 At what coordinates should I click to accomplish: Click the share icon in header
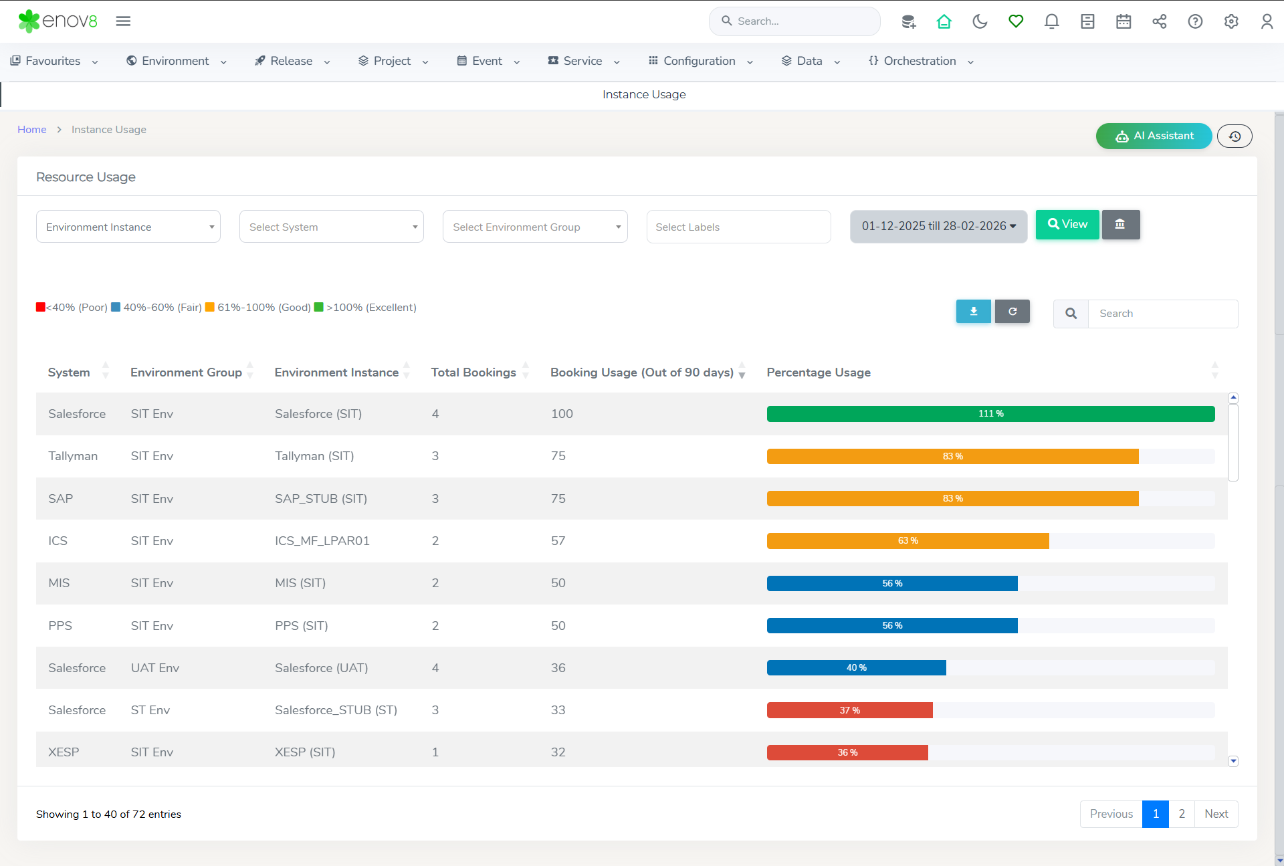coord(1160,21)
